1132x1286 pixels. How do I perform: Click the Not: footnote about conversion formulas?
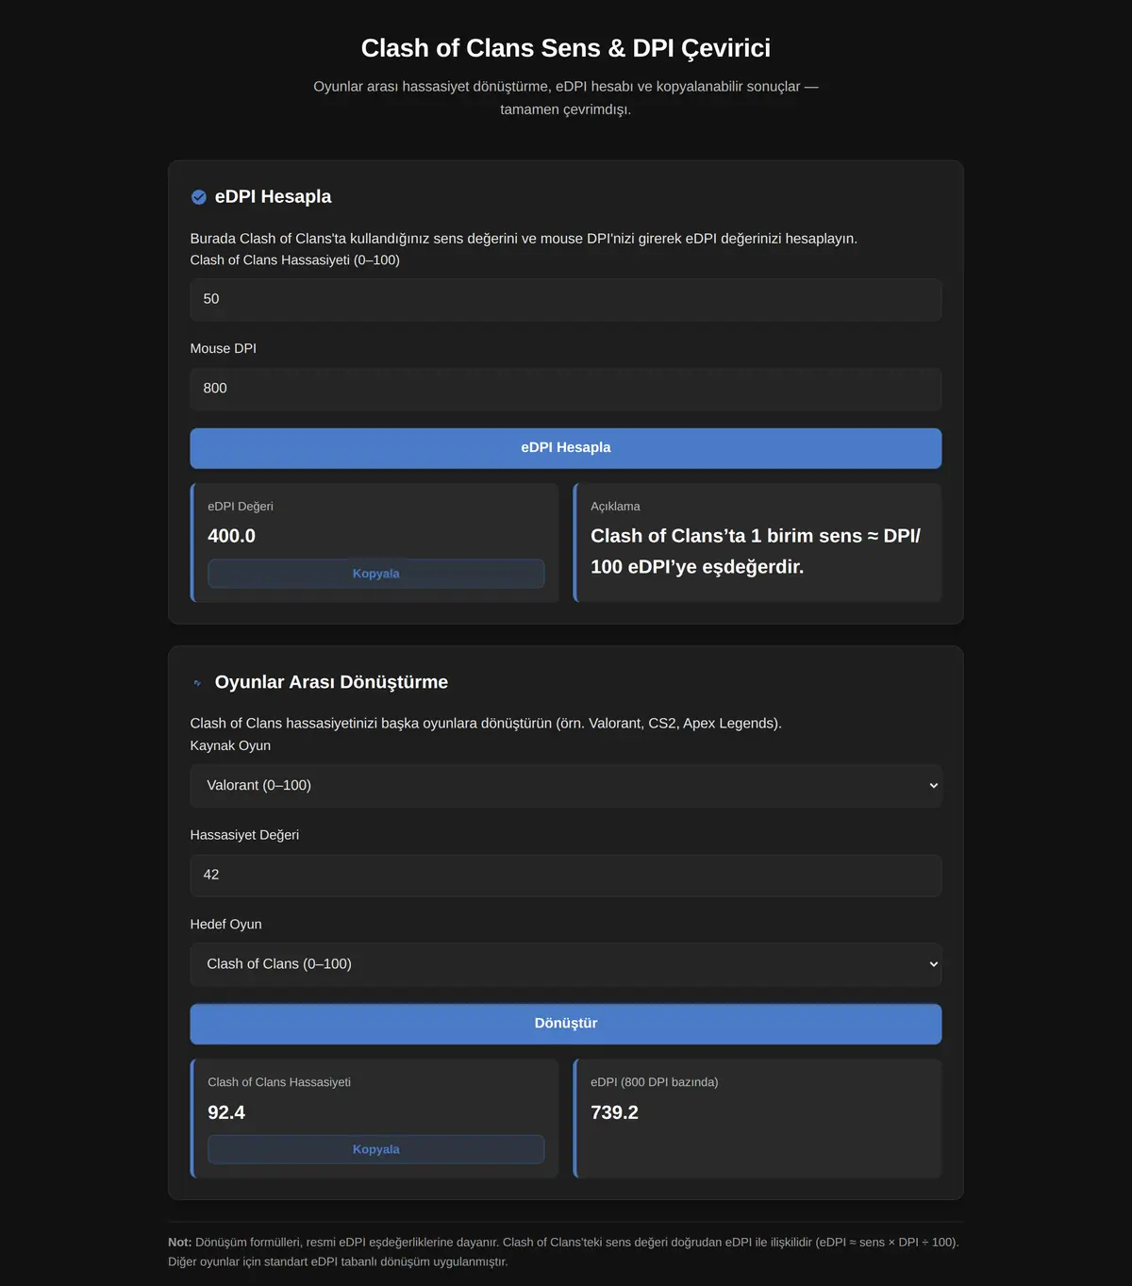point(563,1252)
